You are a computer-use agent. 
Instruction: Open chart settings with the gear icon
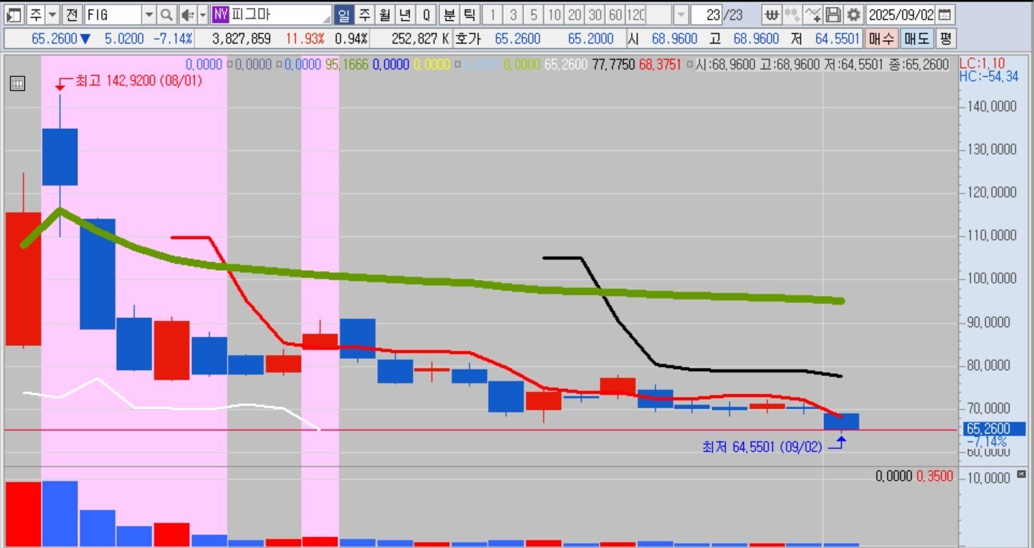point(853,14)
